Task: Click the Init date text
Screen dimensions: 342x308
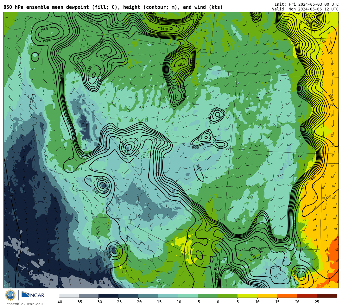Action: tap(307, 4)
